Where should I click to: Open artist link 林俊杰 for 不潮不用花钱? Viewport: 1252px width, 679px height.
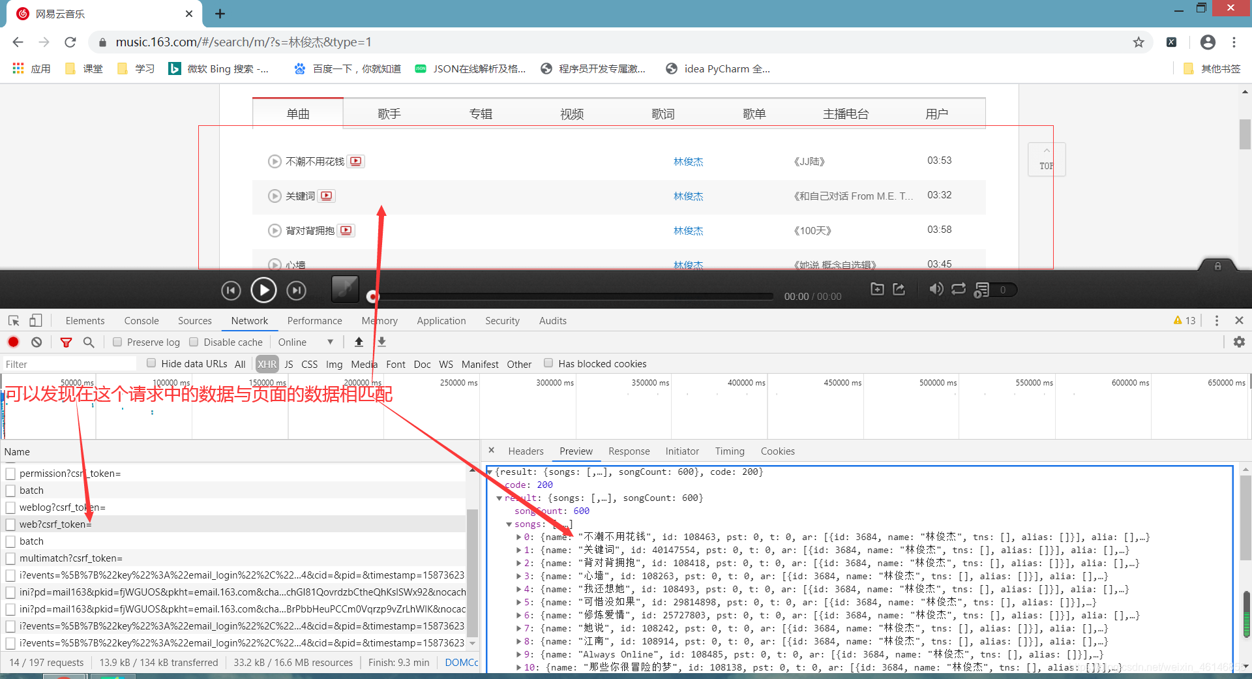coord(688,161)
